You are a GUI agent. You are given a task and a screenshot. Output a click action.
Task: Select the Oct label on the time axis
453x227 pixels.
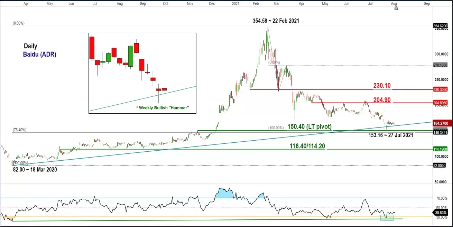coord(166,3)
